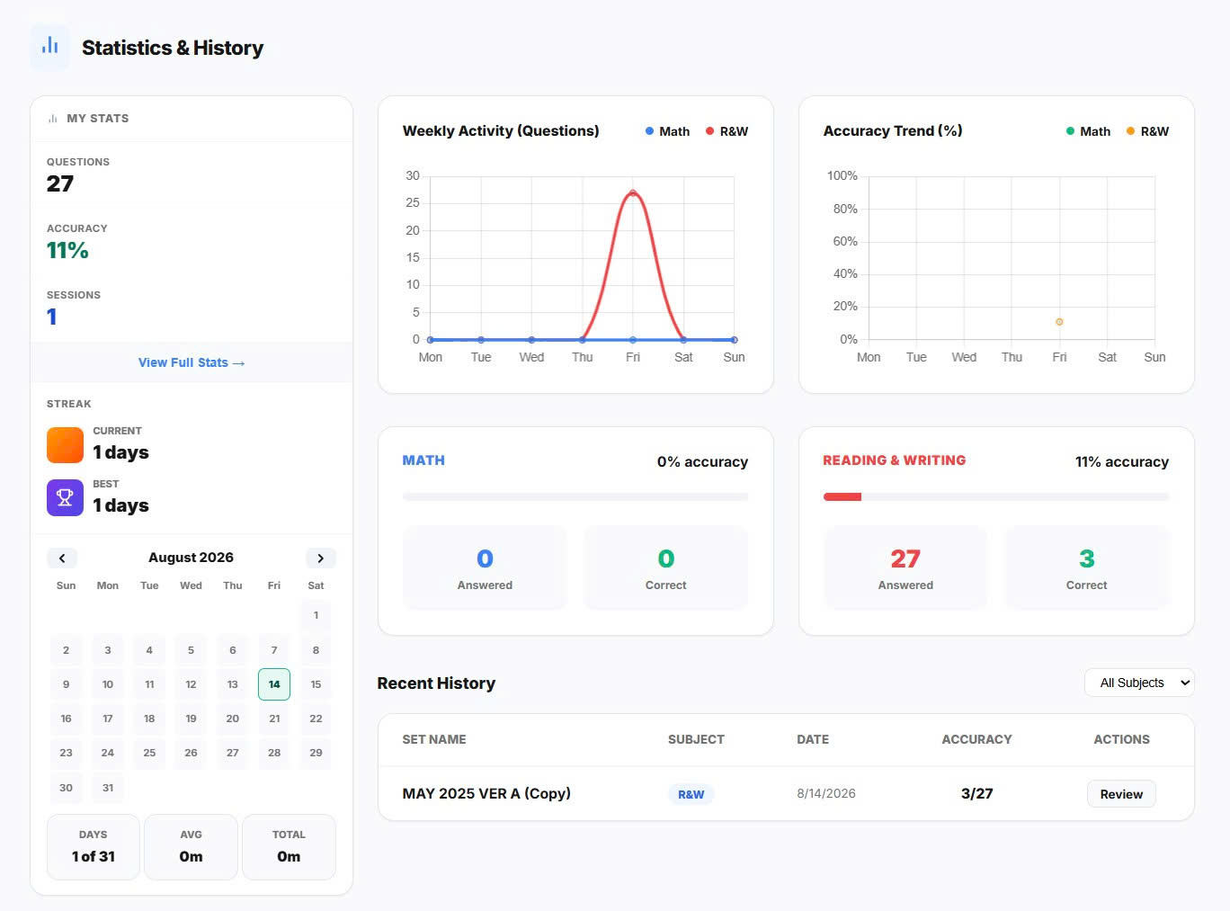Click the Reading & Writing 3 Correct card
Viewport: 1230px width, 911px height.
click(1087, 568)
